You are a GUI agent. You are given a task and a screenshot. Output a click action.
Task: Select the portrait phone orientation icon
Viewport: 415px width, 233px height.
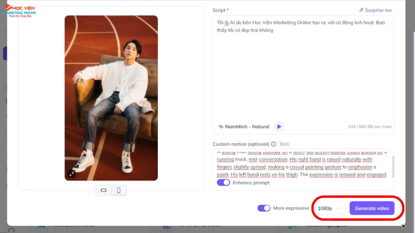point(119,190)
